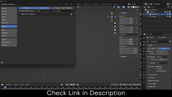Viewport: 172px width, 97px height.
Task: Toggle Collection exclude checkbox in outliner
Action: pos(165,12)
